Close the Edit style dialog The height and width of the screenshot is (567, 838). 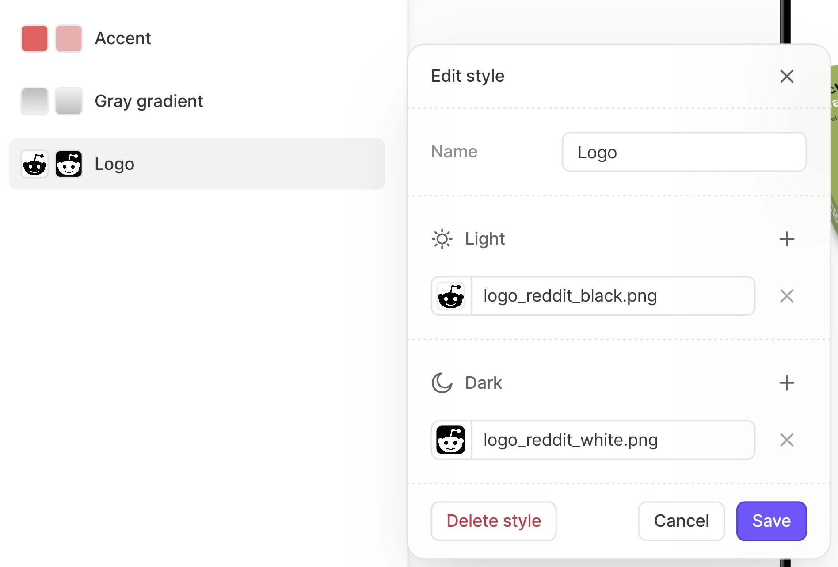pos(787,76)
